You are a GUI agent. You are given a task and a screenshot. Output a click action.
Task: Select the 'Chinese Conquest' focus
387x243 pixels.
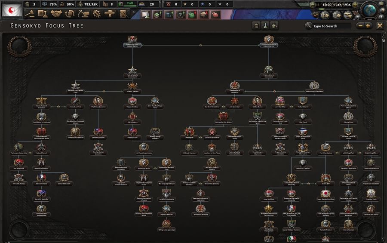[98, 134]
